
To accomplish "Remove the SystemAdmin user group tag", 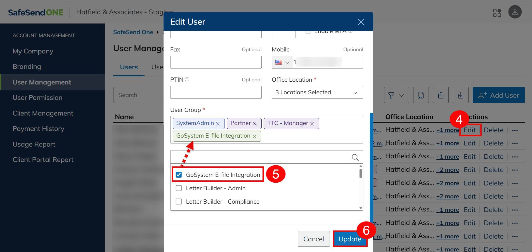I will pyautogui.click(x=218, y=124).
